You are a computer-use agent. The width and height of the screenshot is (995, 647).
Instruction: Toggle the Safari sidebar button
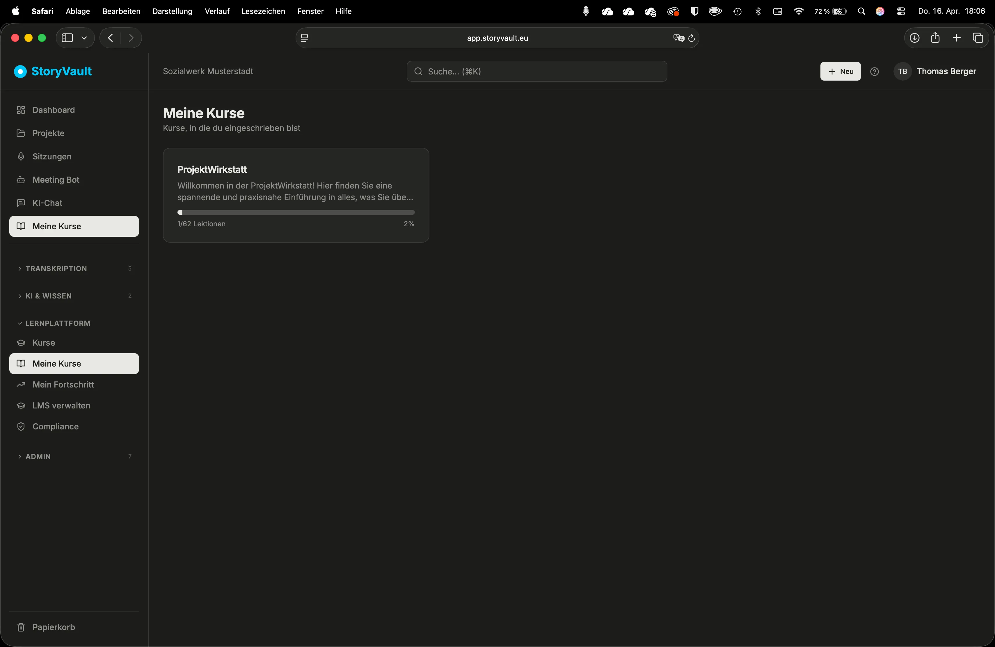[x=67, y=38]
